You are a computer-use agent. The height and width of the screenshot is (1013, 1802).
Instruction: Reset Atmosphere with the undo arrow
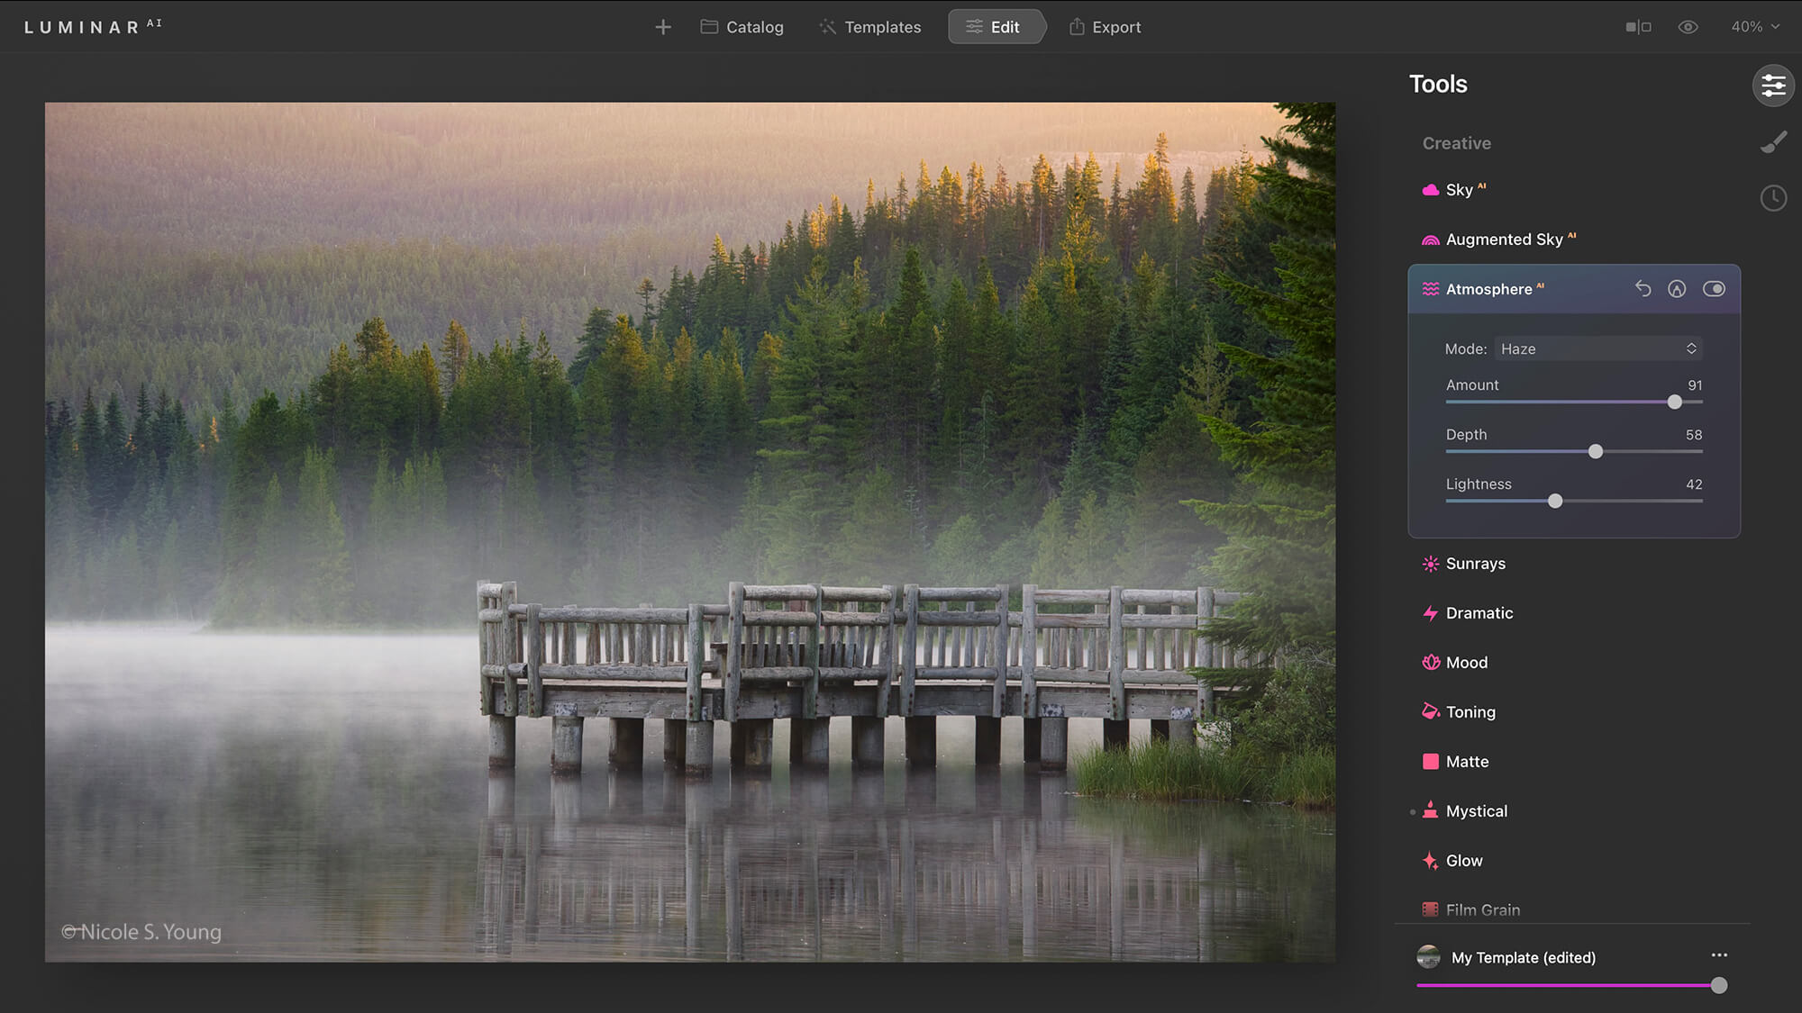[x=1643, y=288]
